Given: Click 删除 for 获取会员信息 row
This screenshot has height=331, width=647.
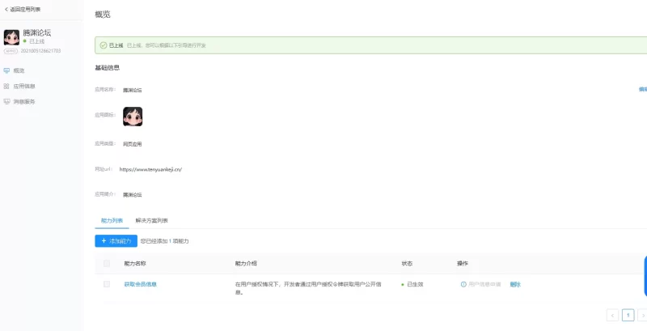Looking at the screenshot, I should (x=515, y=284).
